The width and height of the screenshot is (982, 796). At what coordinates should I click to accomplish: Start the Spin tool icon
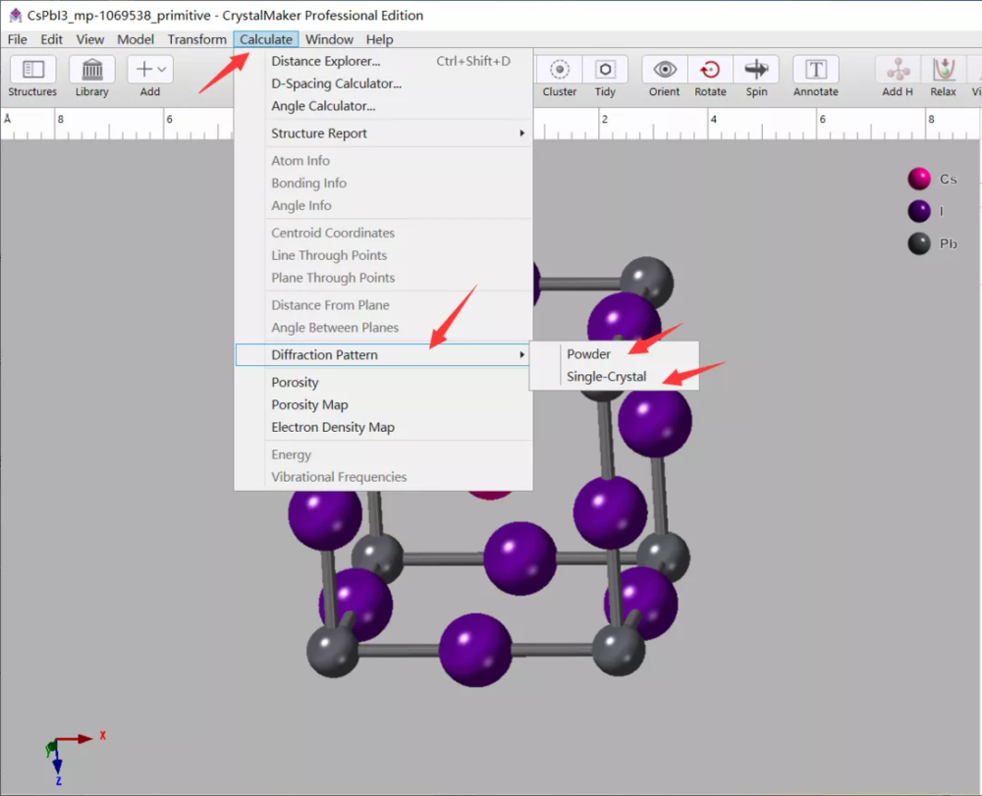[756, 69]
